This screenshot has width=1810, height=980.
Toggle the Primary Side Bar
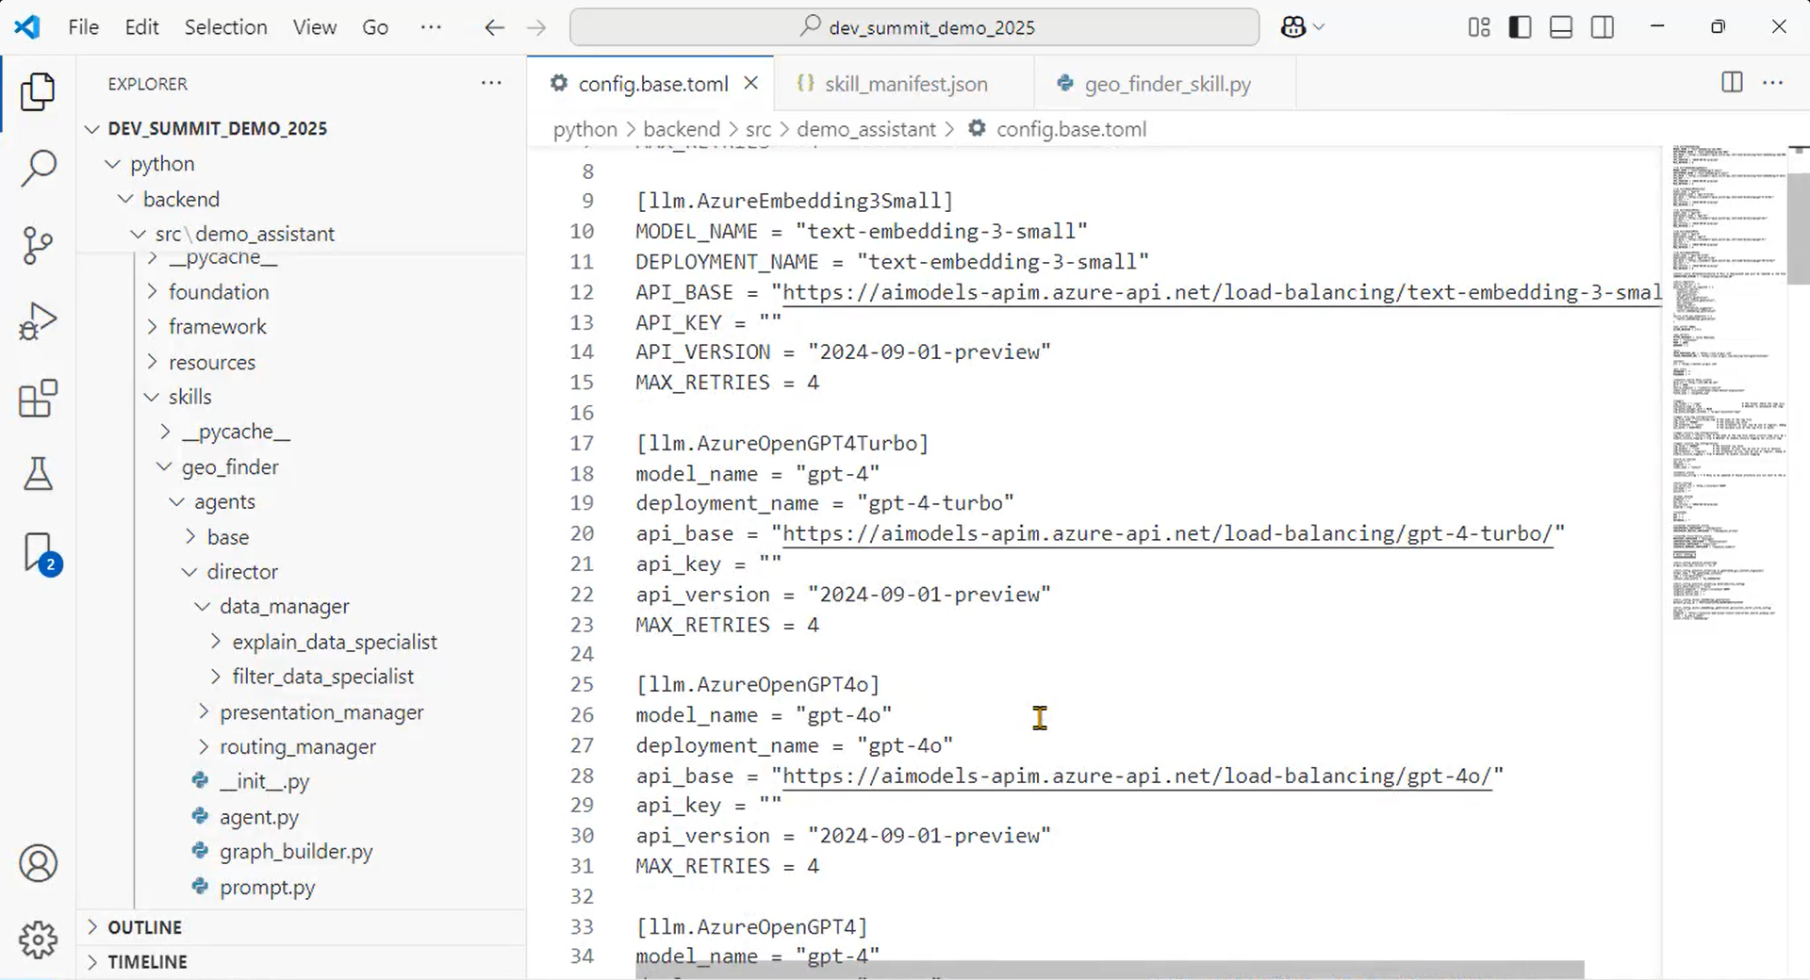[x=1519, y=26]
